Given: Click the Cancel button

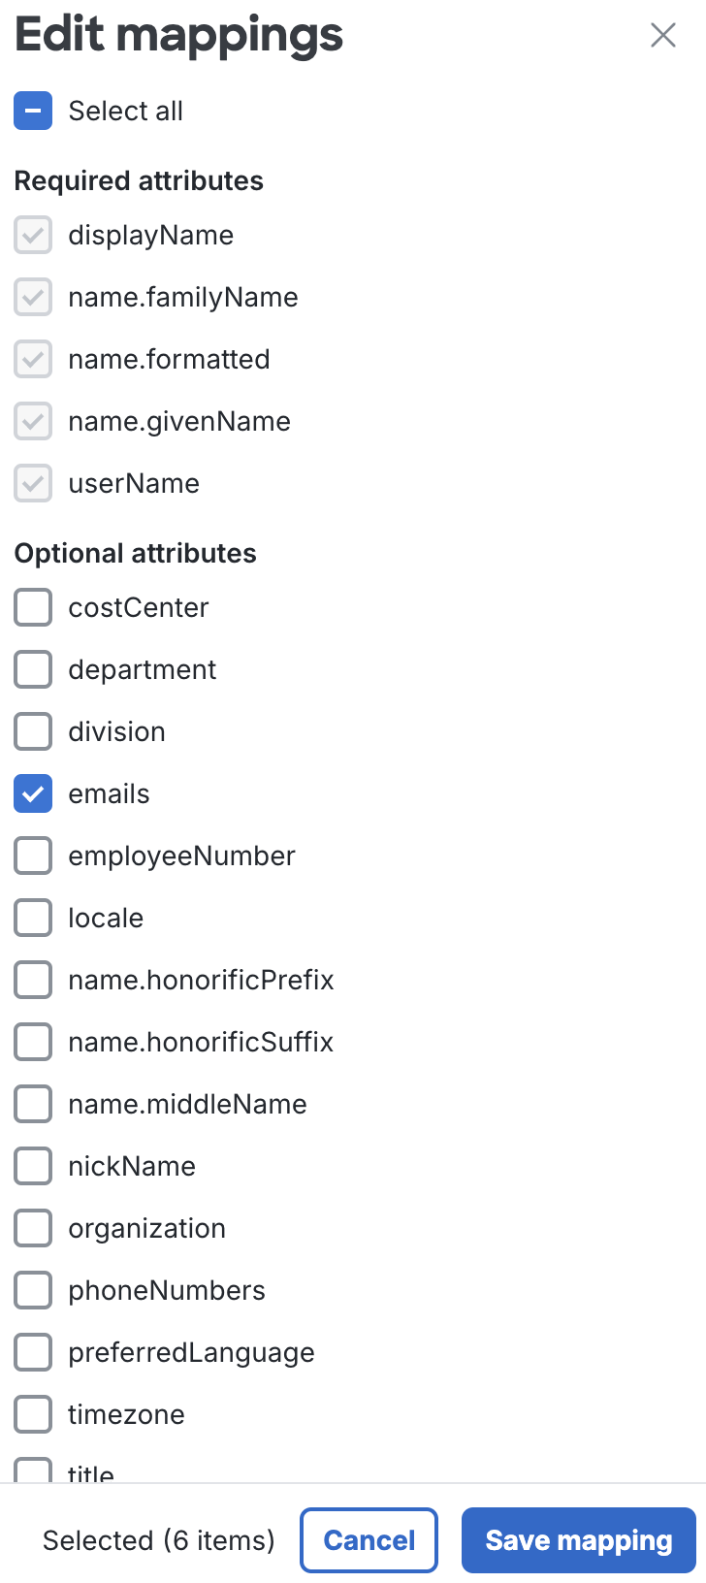Looking at the screenshot, I should click(x=369, y=1540).
